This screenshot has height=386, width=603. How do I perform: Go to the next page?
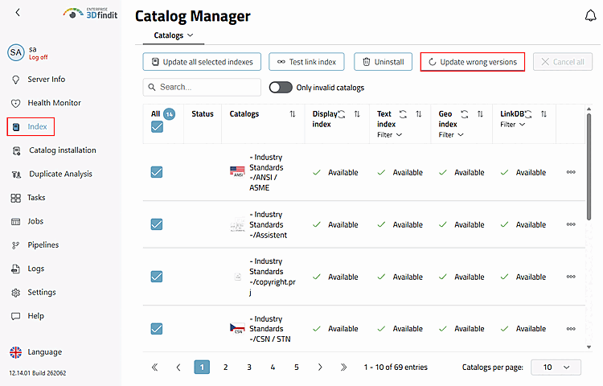pyautogui.click(x=320, y=368)
